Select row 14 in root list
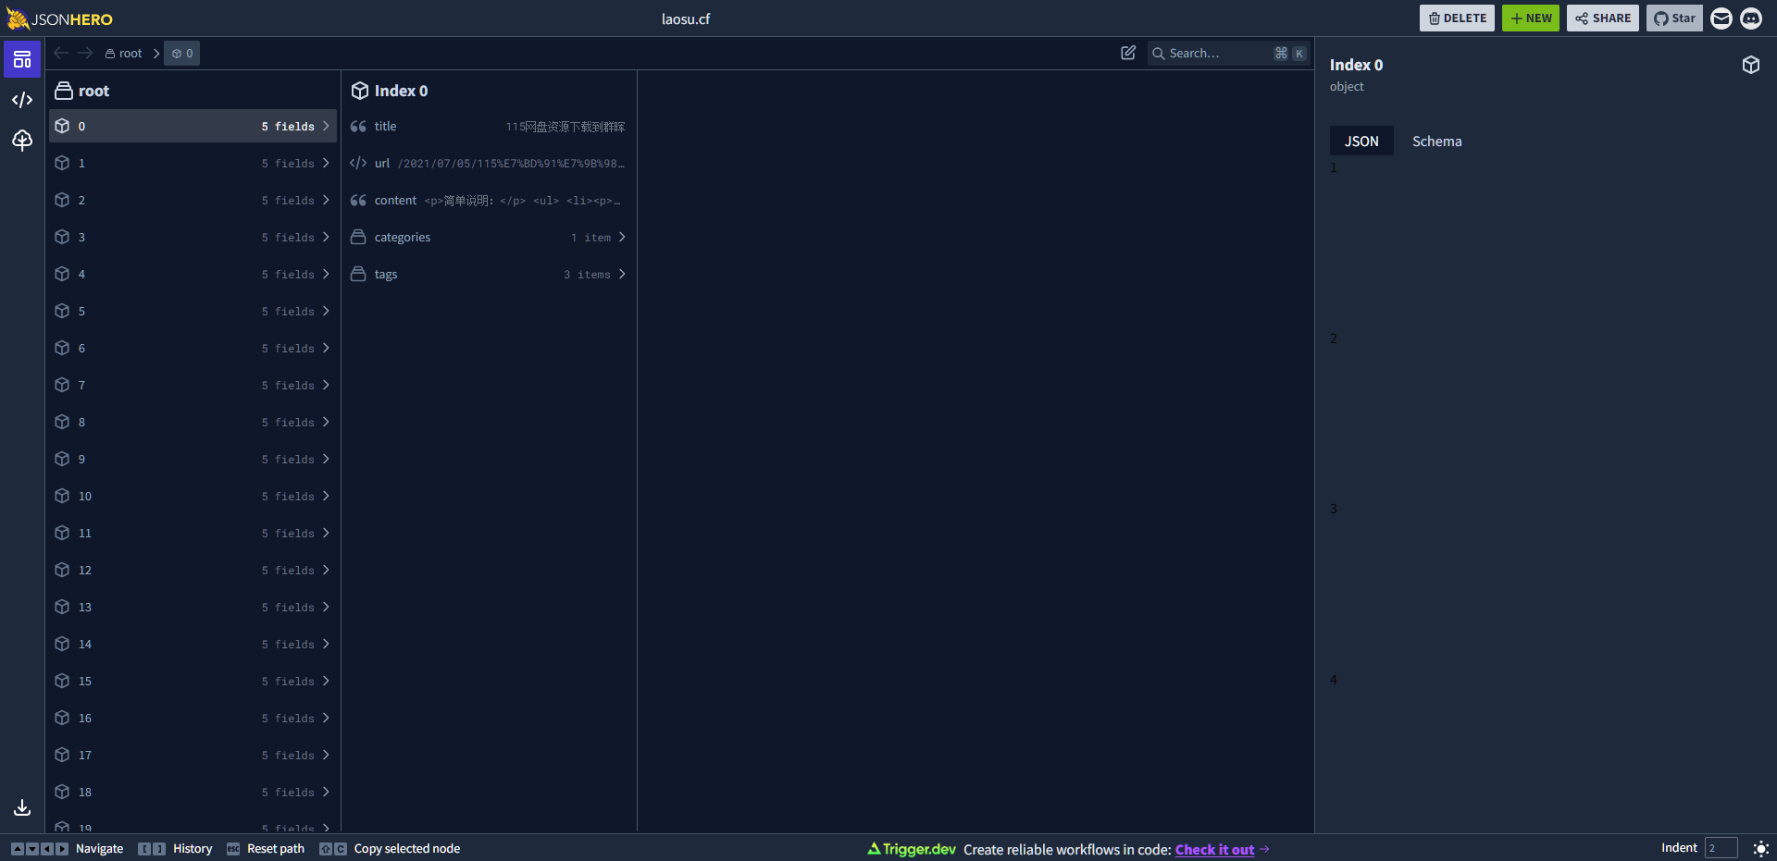 [193, 644]
